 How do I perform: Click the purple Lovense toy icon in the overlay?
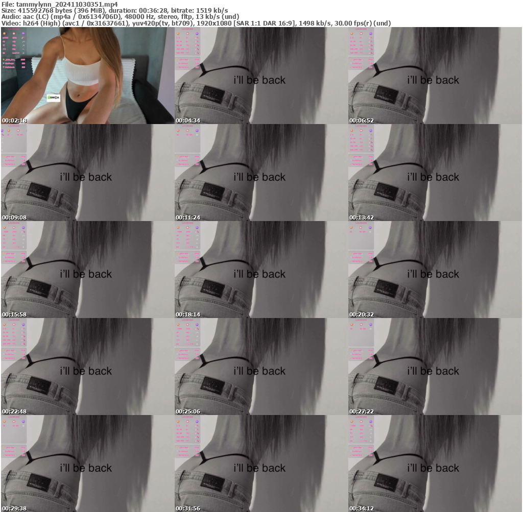[23, 34]
